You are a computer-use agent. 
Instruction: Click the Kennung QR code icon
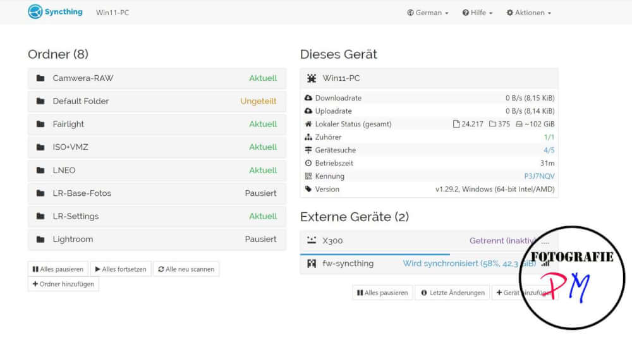(308, 176)
